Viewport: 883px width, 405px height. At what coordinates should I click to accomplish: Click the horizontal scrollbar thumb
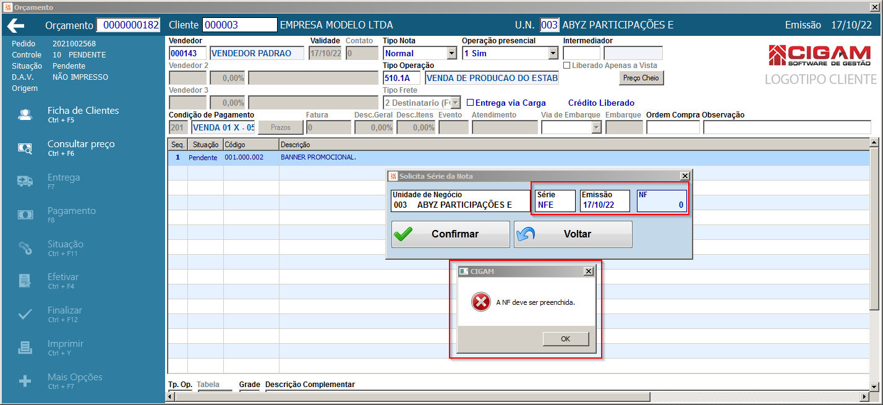click(413, 396)
